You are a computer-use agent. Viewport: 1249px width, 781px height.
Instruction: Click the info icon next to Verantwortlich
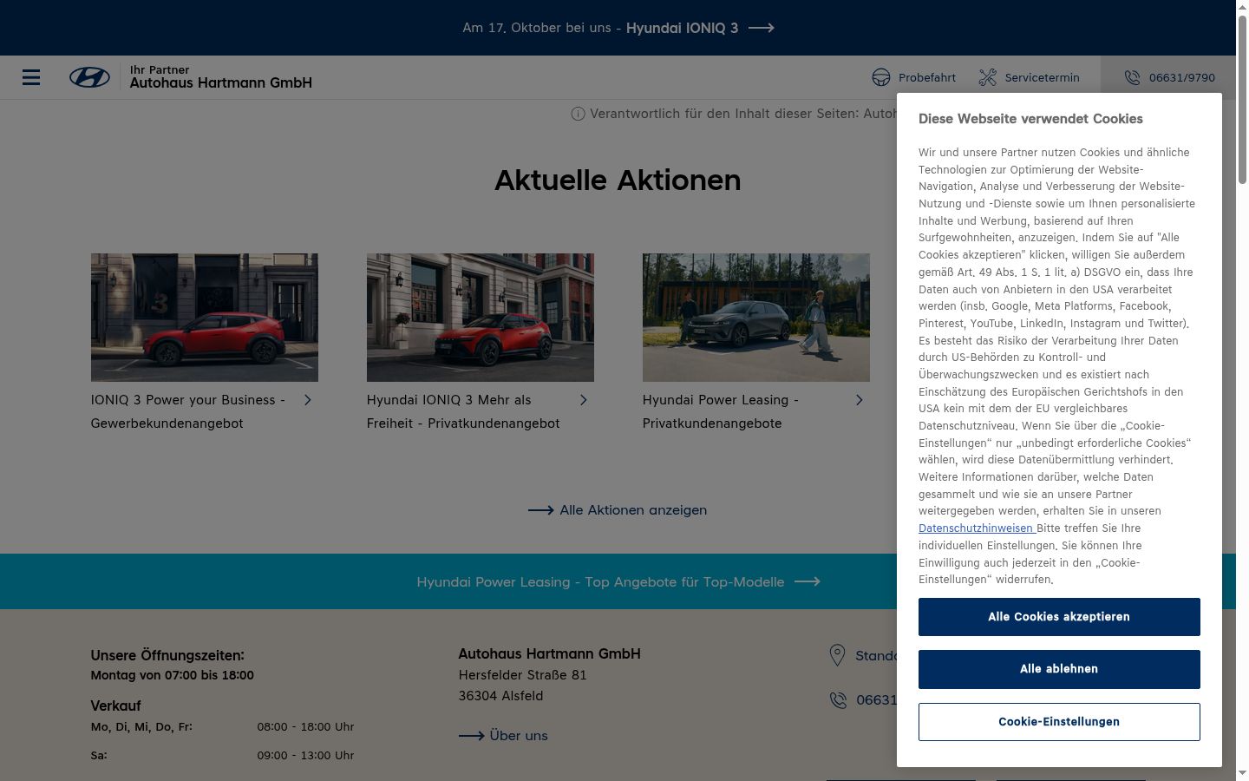578,114
